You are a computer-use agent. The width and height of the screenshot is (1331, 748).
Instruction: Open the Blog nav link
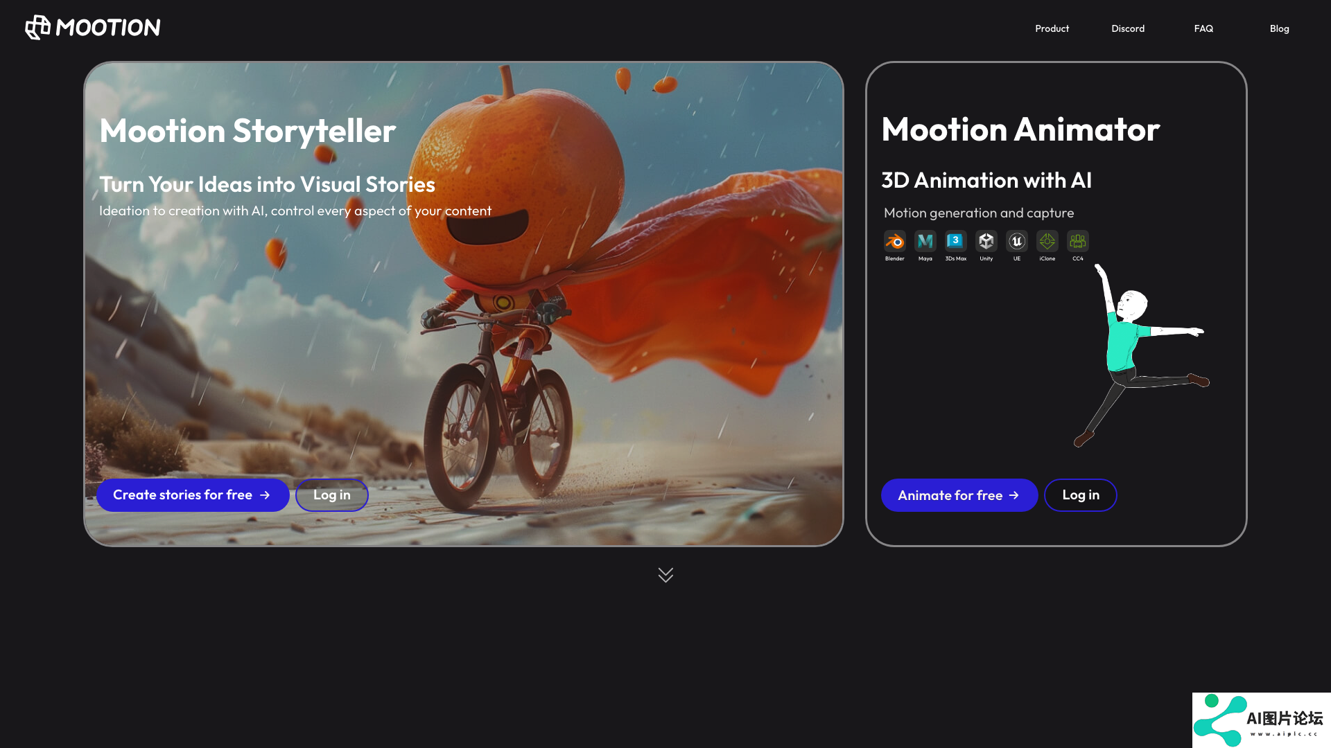[1279, 28]
